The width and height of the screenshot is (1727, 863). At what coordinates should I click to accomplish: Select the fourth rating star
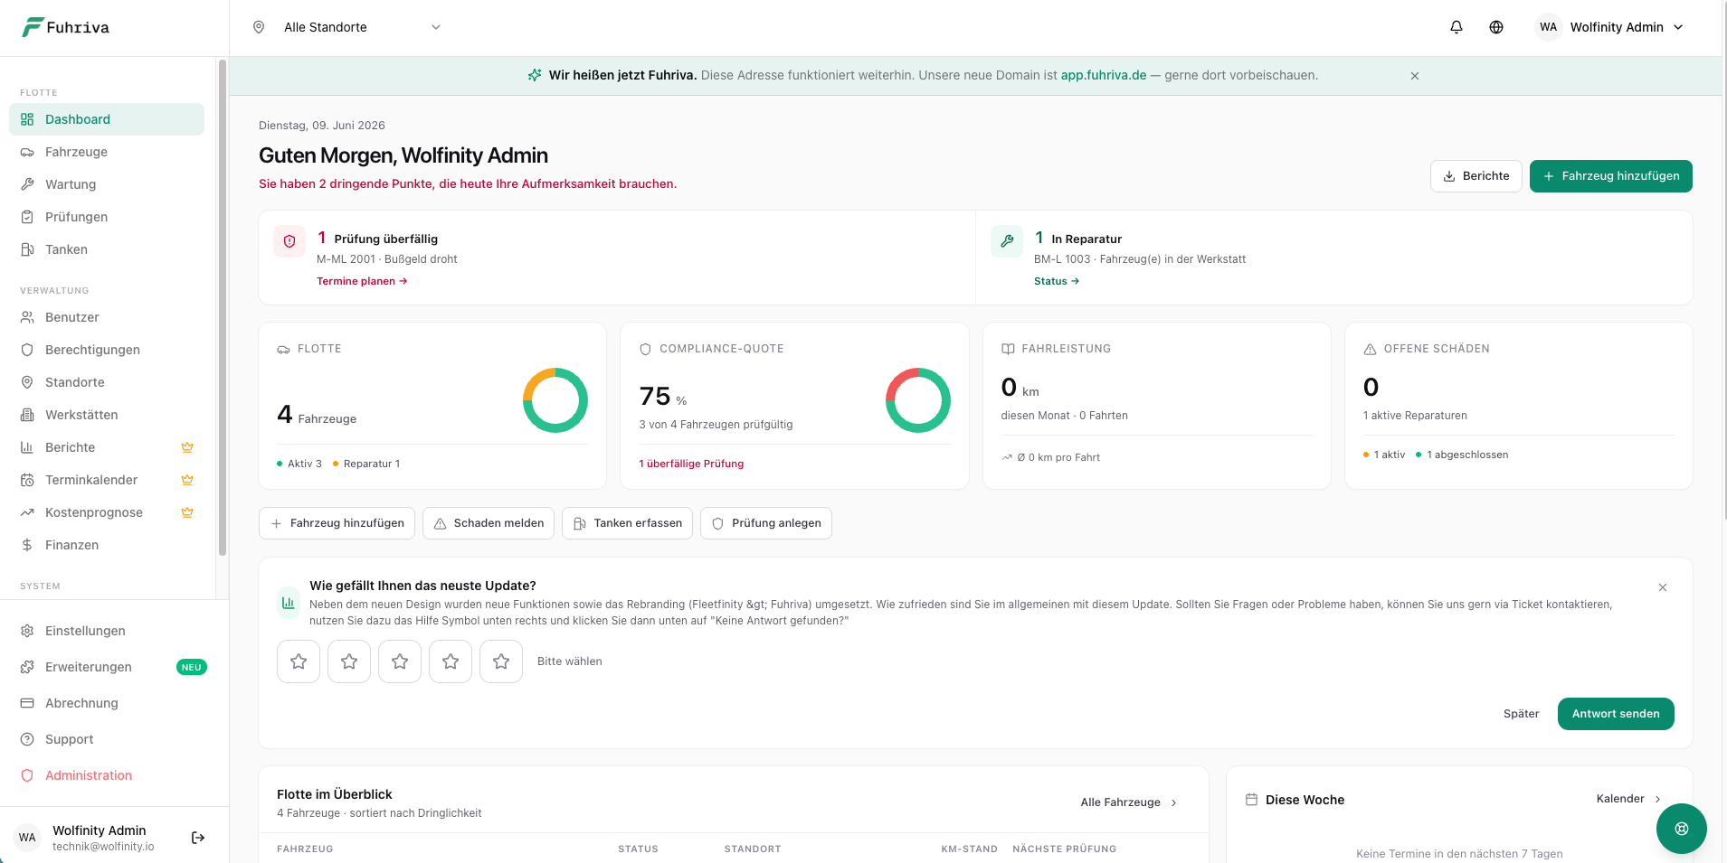click(451, 661)
